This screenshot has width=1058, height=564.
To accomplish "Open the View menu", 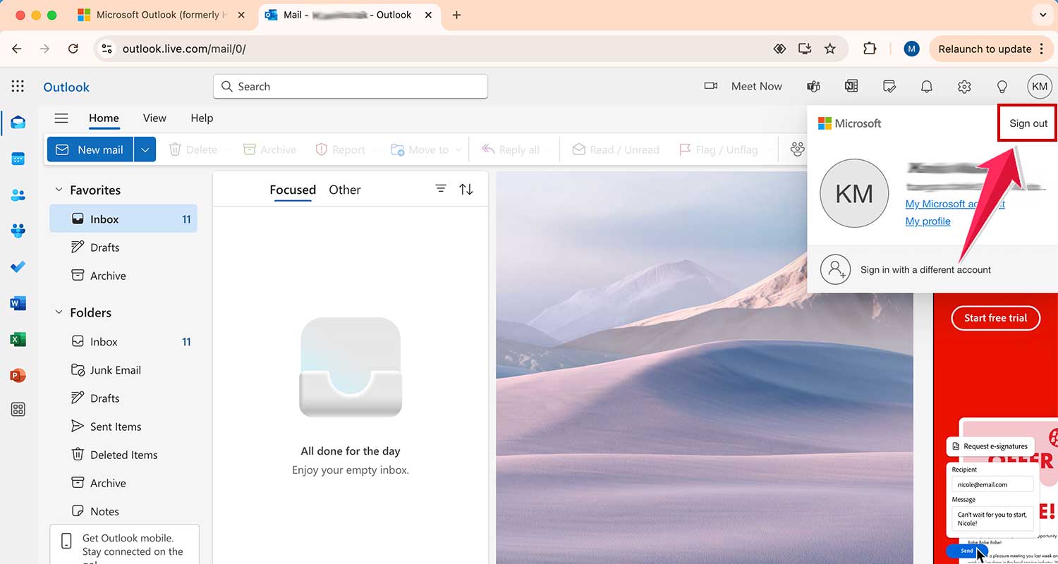I will pyautogui.click(x=154, y=118).
